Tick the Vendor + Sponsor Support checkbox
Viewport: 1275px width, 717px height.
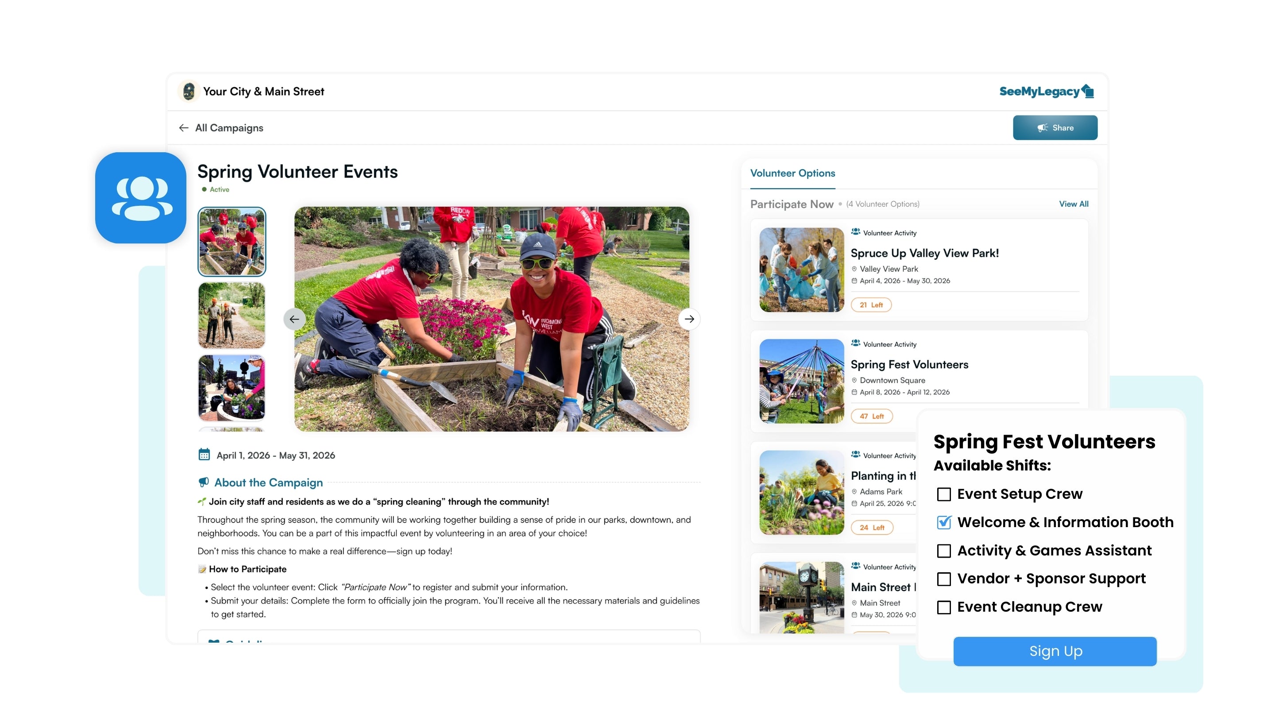(944, 579)
